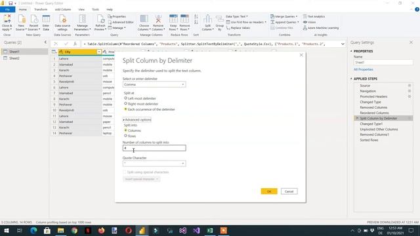Select Left-most delimiter option

click(125, 98)
